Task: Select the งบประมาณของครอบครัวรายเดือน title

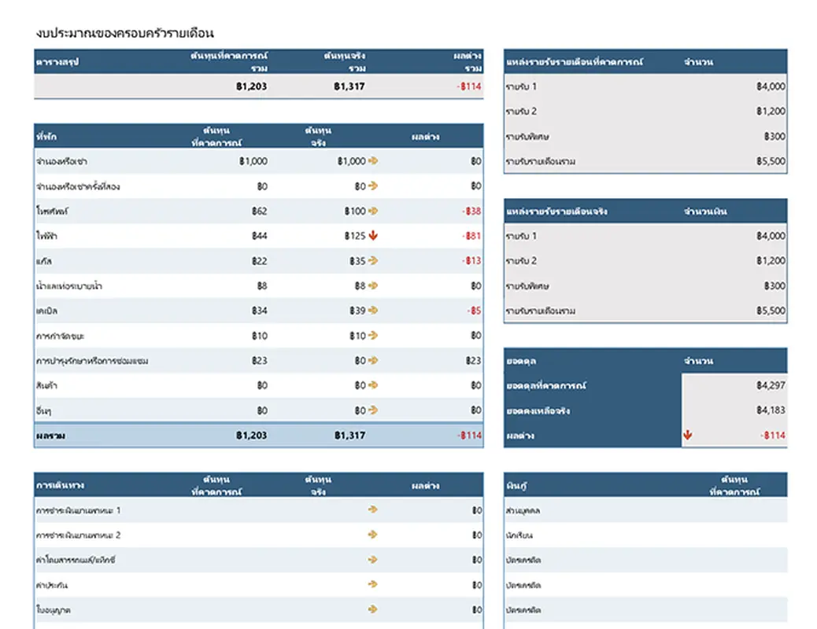Action: pyautogui.click(x=125, y=33)
